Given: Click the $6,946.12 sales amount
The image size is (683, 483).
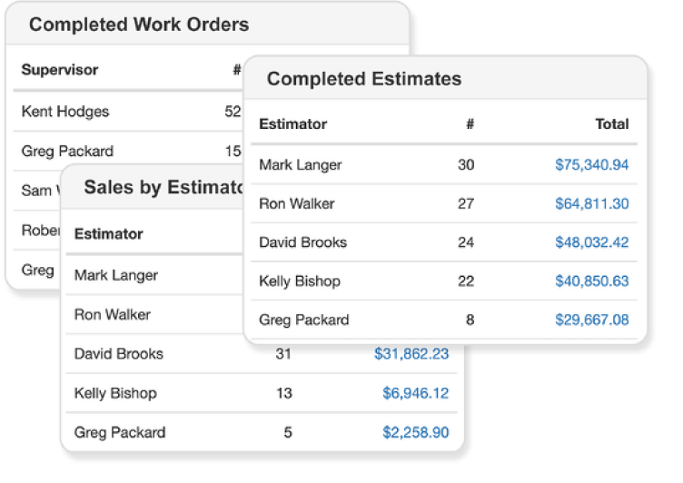Looking at the screenshot, I should click(x=415, y=393).
